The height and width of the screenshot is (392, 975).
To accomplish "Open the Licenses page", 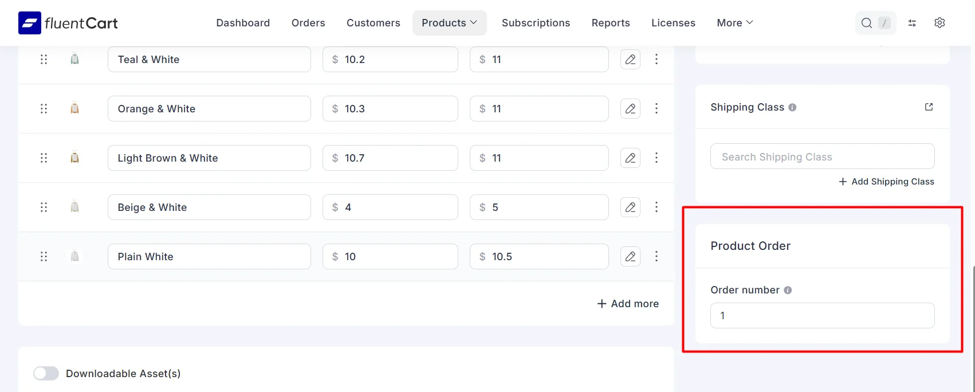I will (673, 23).
